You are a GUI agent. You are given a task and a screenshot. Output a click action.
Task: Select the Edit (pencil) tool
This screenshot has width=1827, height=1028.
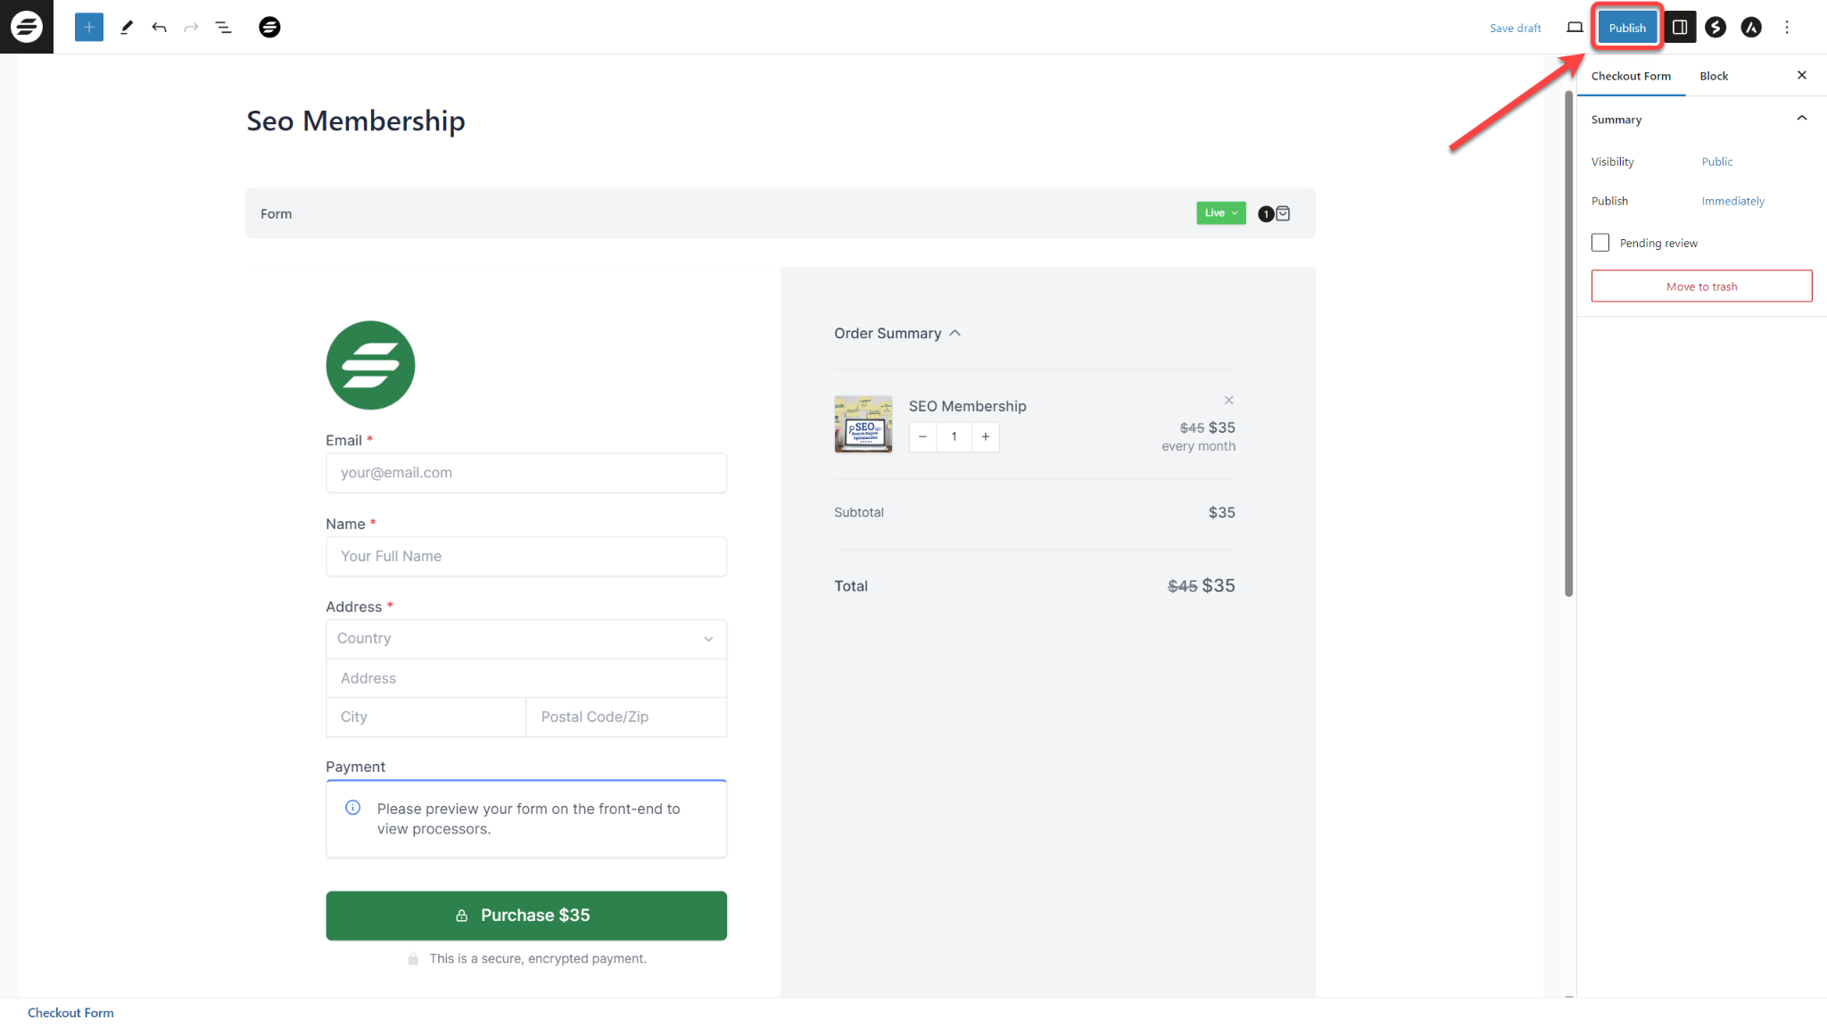[126, 27]
